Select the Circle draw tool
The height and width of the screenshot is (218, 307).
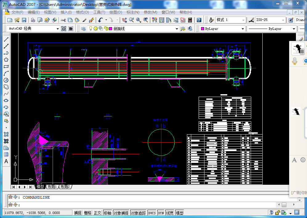tap(6, 80)
